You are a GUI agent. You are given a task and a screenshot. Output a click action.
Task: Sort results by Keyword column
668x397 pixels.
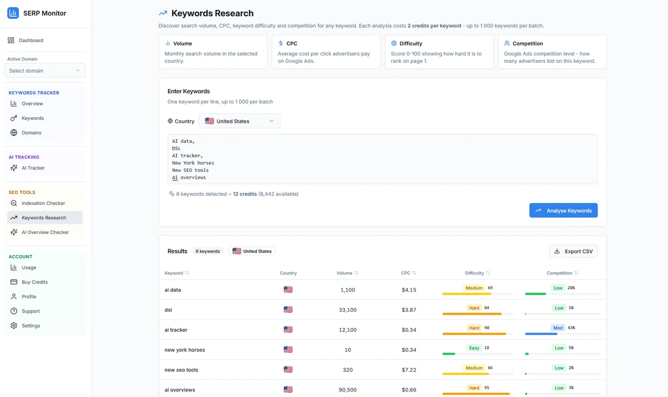(177, 273)
